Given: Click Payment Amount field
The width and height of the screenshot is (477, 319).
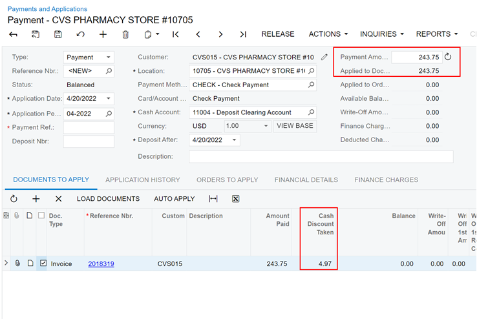Looking at the screenshot, I should pos(416,57).
